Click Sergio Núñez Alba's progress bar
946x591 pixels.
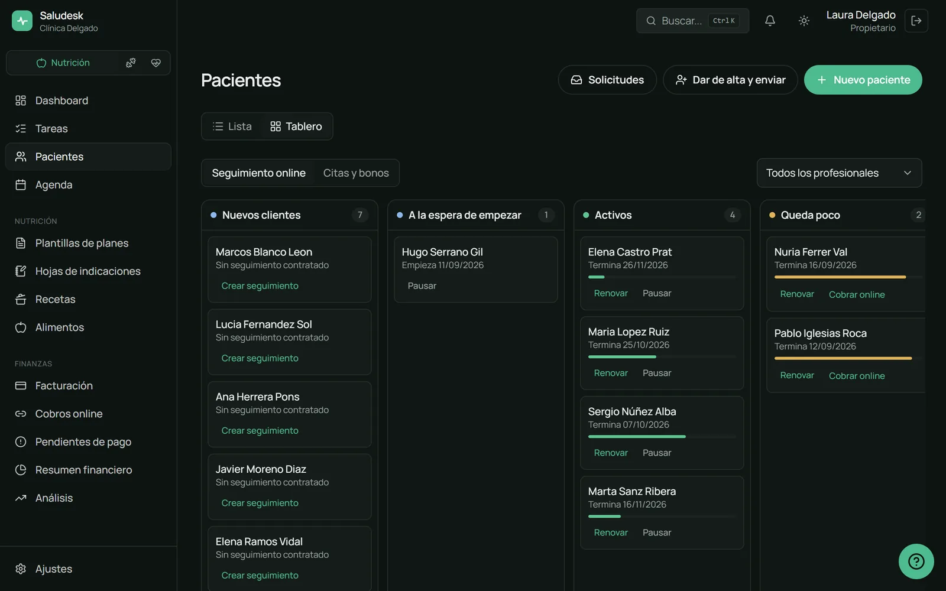click(x=662, y=437)
